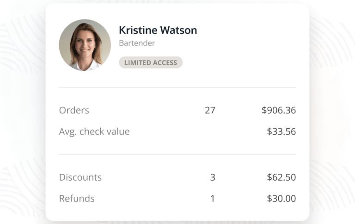This screenshot has height=224, width=355.
Task: Click the $62.50 discounts amount
Action: [281, 177]
